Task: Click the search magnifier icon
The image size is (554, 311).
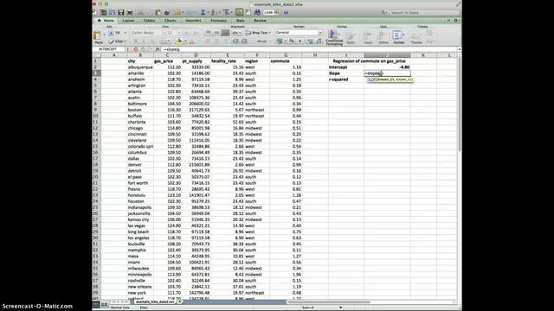Action: pos(383,12)
